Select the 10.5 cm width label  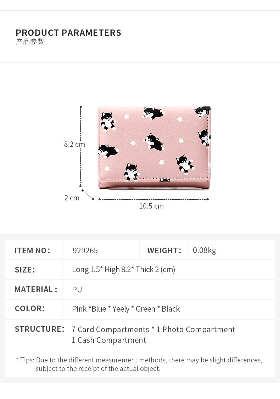click(151, 206)
